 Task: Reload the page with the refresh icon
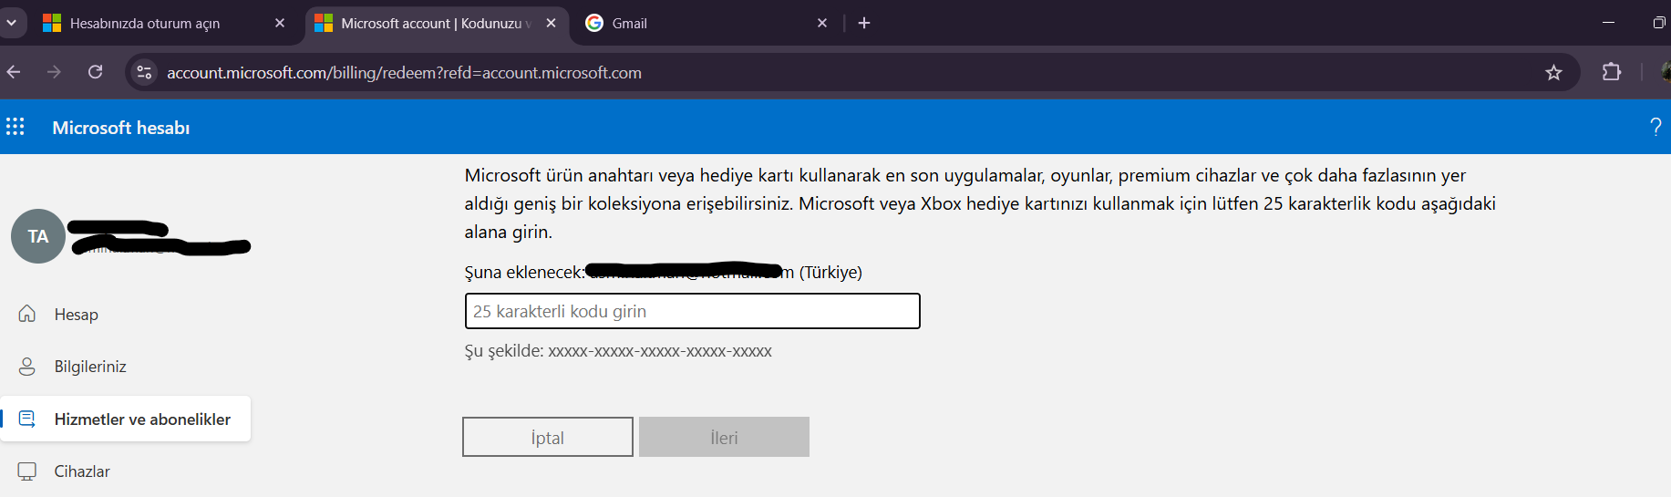click(x=96, y=72)
